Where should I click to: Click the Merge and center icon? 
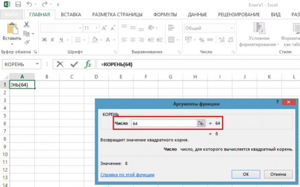point(171,40)
